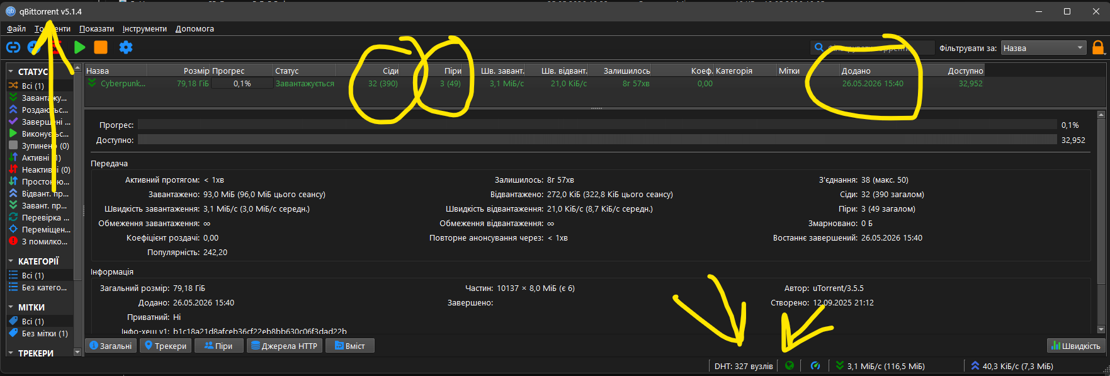Viewport: 1110px width, 376px height.
Task: Click the connection status globe icon
Action: [790, 365]
